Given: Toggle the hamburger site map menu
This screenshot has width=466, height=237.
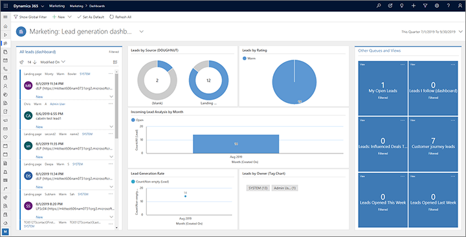Looking at the screenshot, I should click(x=5, y=17).
